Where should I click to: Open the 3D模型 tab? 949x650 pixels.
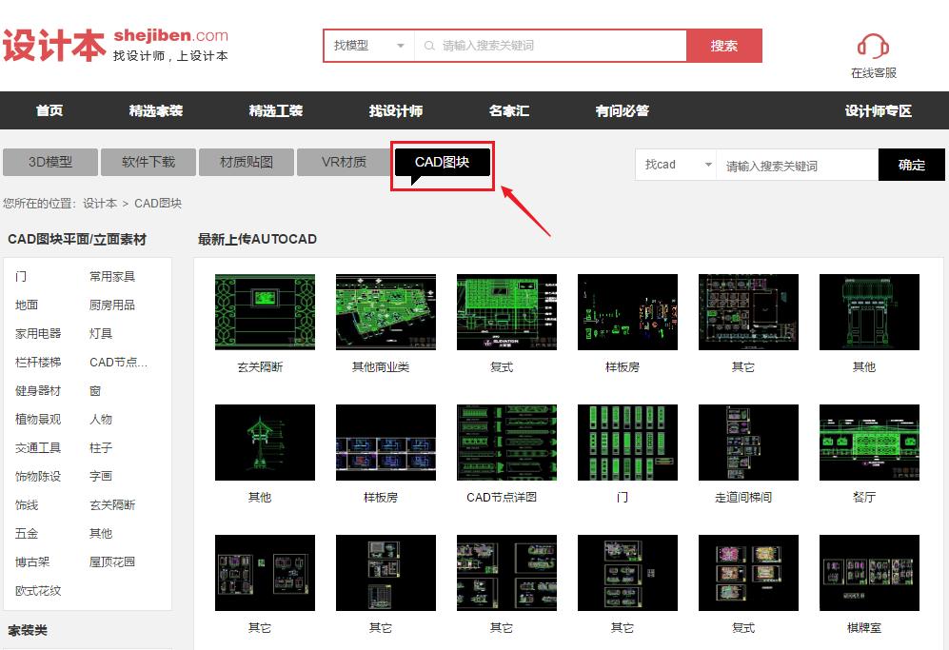point(49,162)
